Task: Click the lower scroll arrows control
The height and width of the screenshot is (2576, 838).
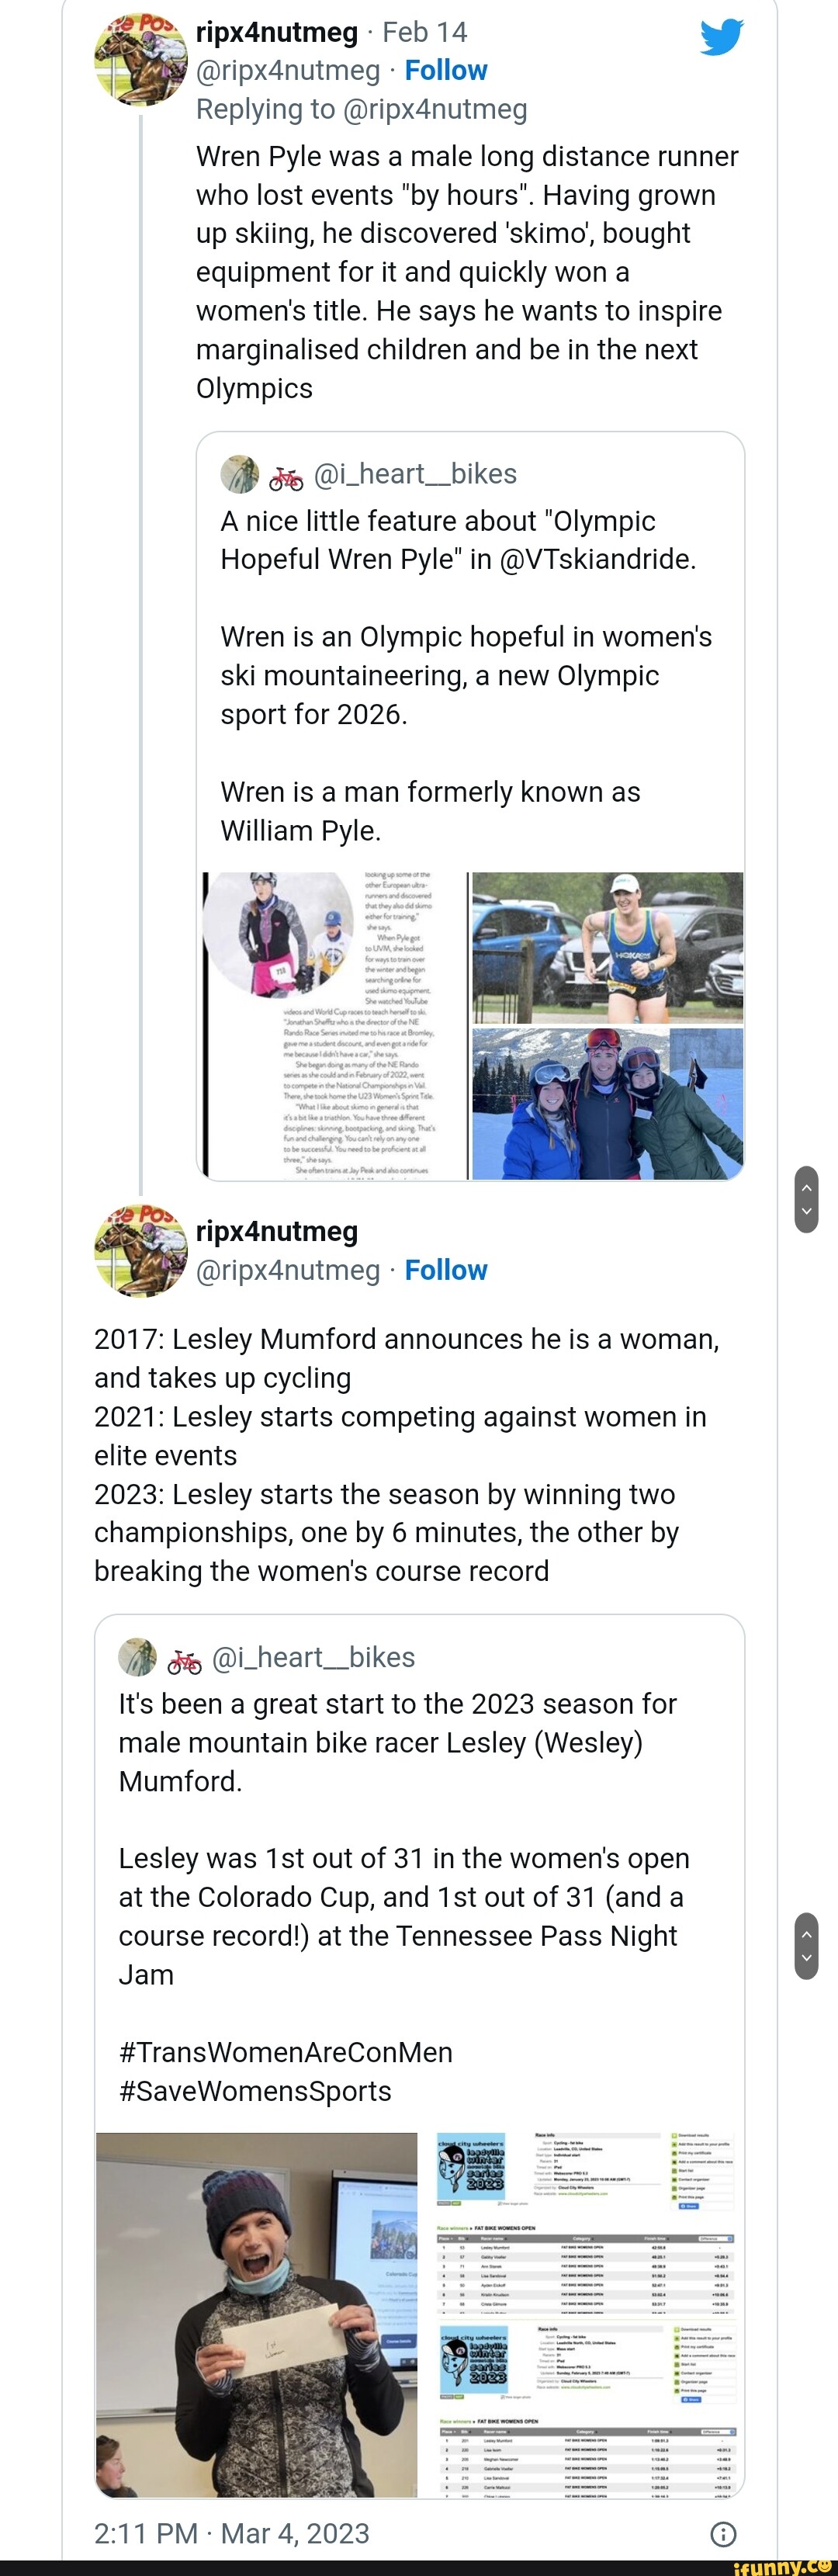Action: (806, 1946)
